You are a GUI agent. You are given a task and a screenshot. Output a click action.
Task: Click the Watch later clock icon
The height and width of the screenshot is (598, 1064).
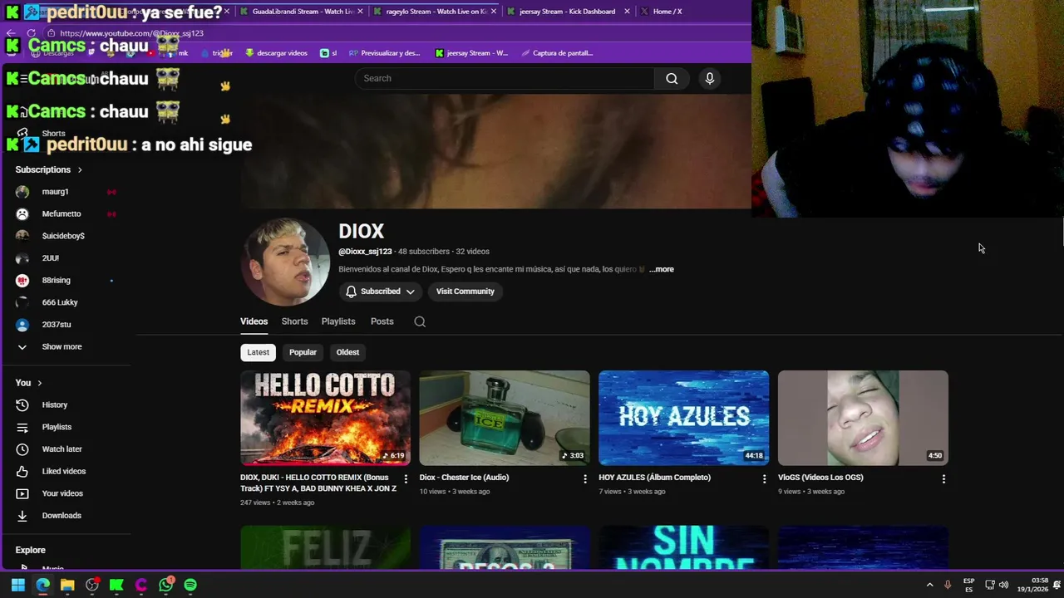[x=22, y=449]
